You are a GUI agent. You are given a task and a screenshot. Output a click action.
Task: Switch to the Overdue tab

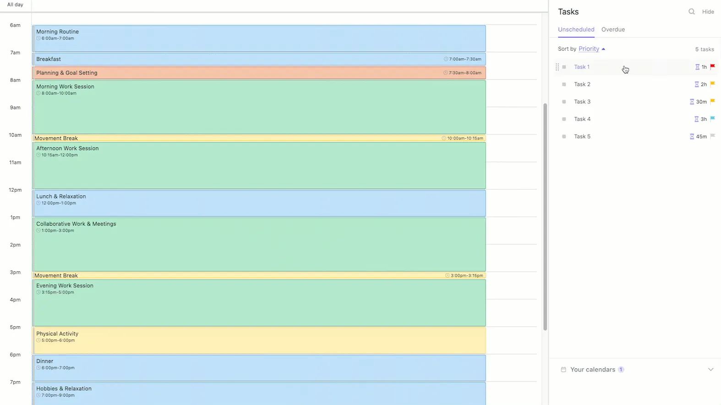coord(613,29)
